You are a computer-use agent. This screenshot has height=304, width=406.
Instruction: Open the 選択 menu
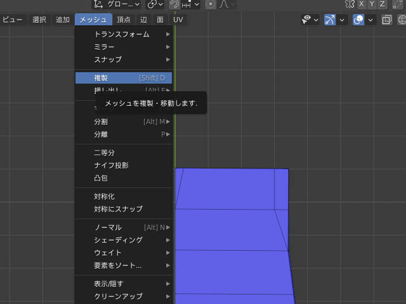39,20
